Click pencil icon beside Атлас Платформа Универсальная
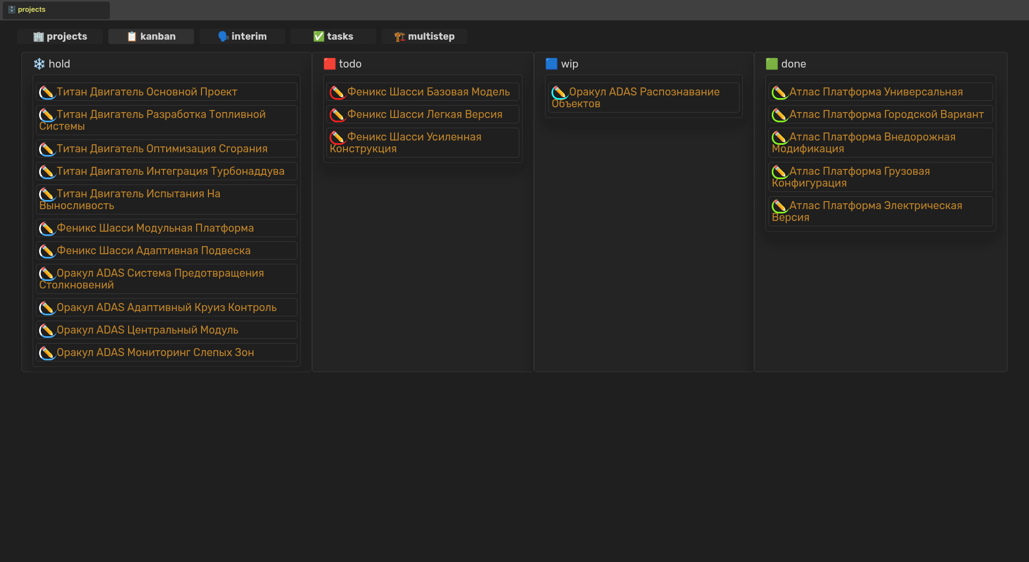This screenshot has height=562, width=1029. click(x=780, y=92)
